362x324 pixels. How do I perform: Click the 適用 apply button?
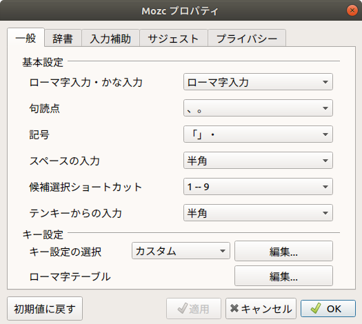(194, 309)
